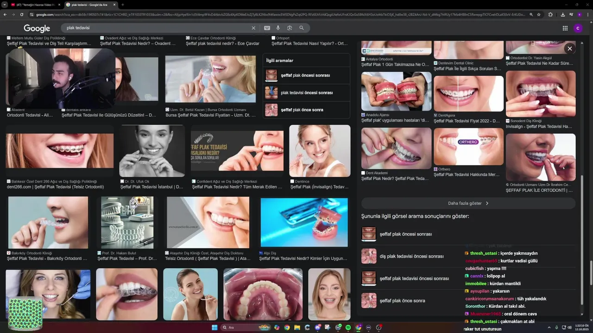The image size is (593, 333).
Task: Open a new browser tab
Action: 122,5
